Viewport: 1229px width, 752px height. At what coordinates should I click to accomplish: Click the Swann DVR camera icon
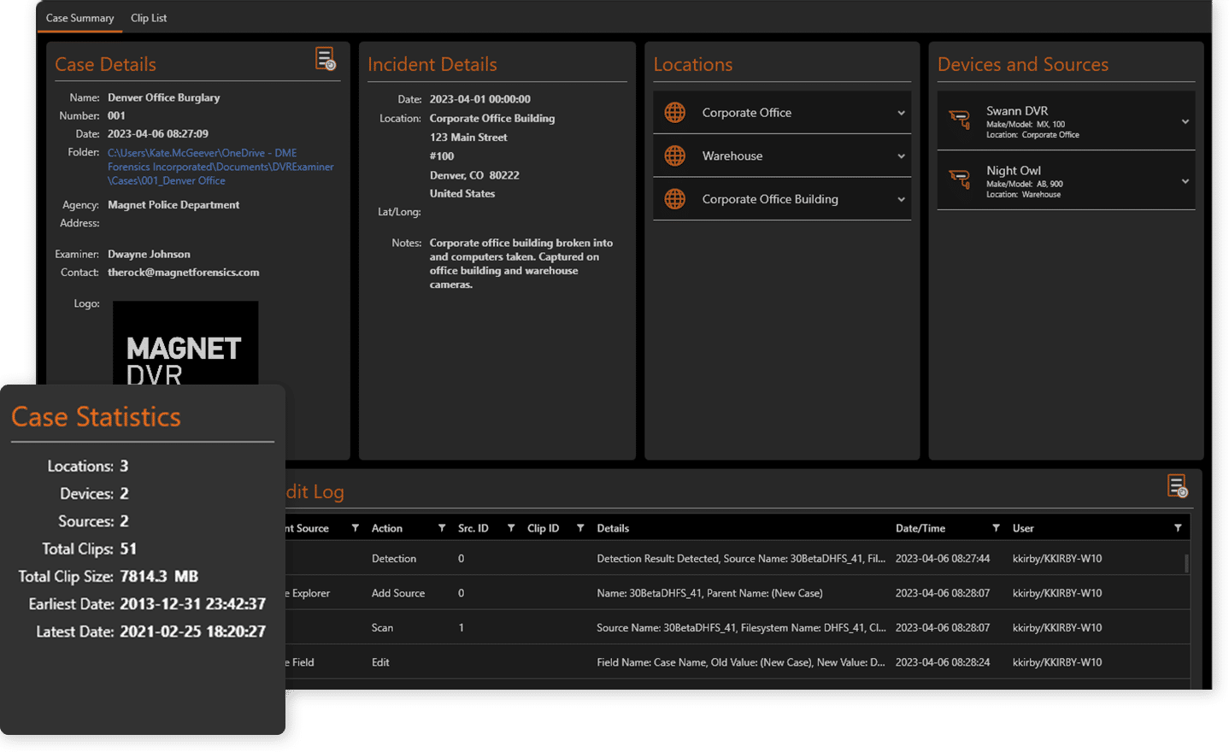(x=960, y=120)
